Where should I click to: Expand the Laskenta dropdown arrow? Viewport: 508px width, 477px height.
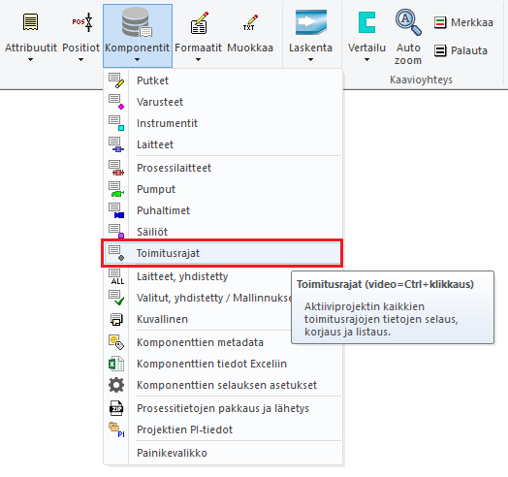pos(310,60)
